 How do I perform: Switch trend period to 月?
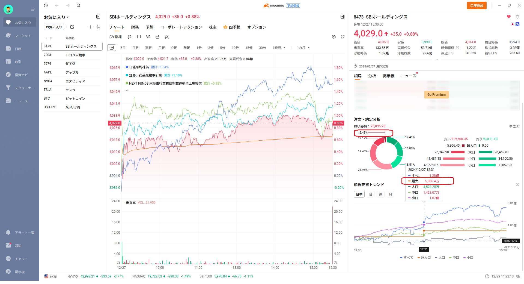click(x=390, y=194)
